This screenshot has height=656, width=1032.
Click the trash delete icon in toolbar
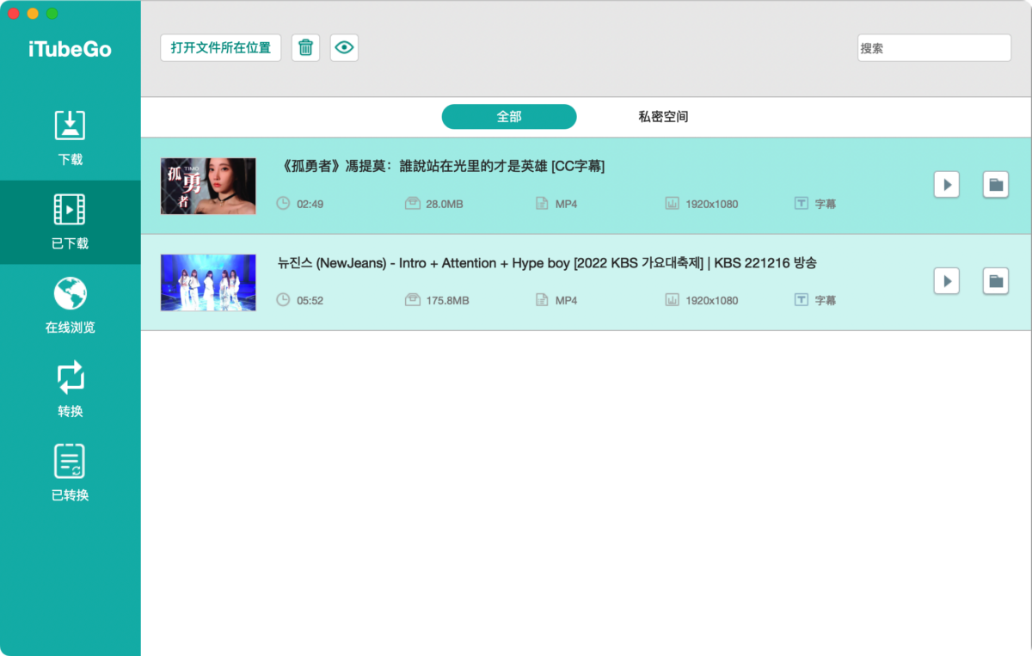click(x=305, y=48)
